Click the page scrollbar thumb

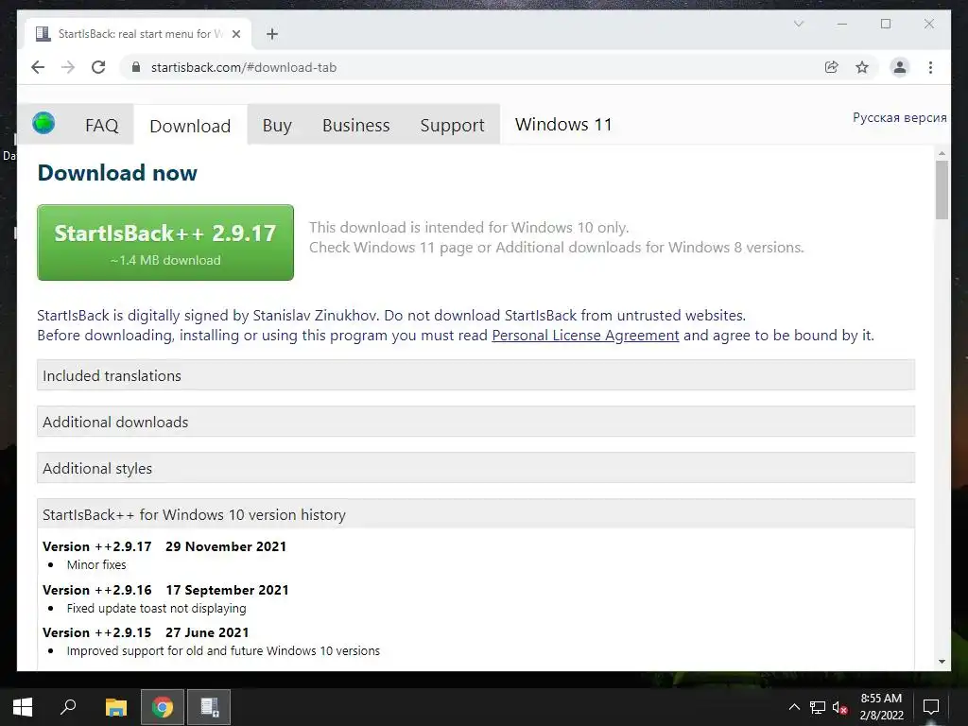[942, 189]
